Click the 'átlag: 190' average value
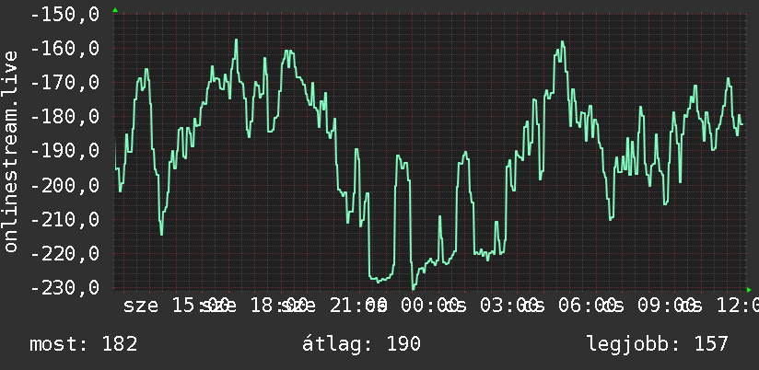The height and width of the screenshot is (370, 759). [x=362, y=344]
